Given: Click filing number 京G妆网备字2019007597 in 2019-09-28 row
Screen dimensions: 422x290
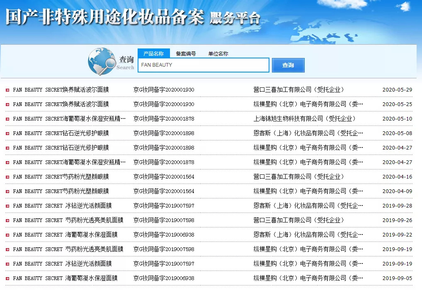Looking at the screenshot, I should point(164,206).
